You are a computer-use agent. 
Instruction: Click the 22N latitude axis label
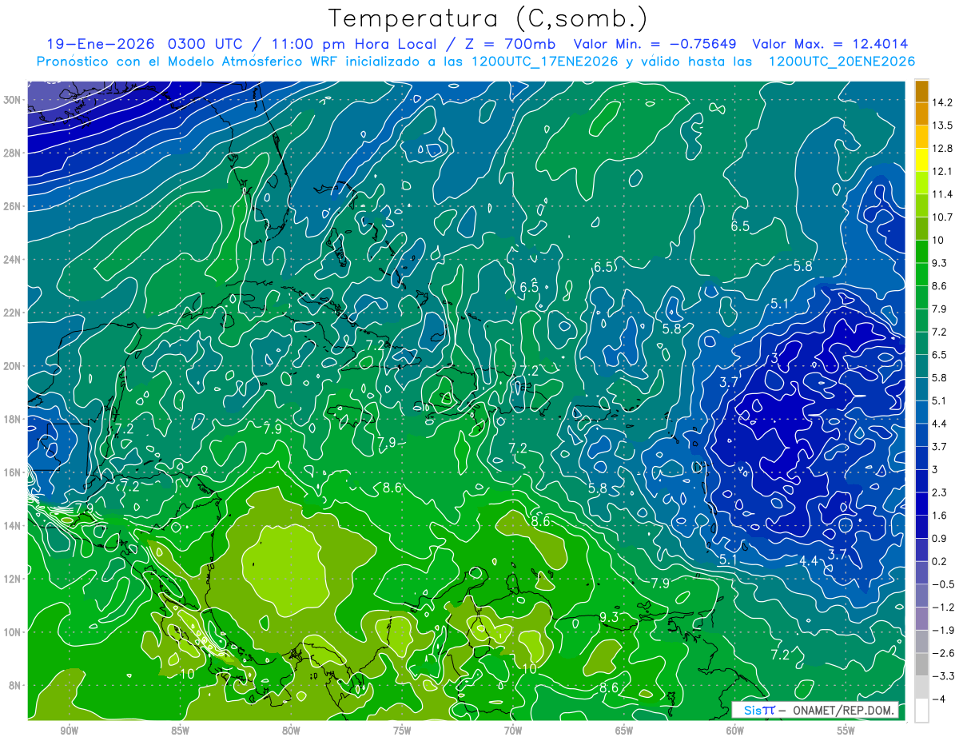[x=14, y=313]
